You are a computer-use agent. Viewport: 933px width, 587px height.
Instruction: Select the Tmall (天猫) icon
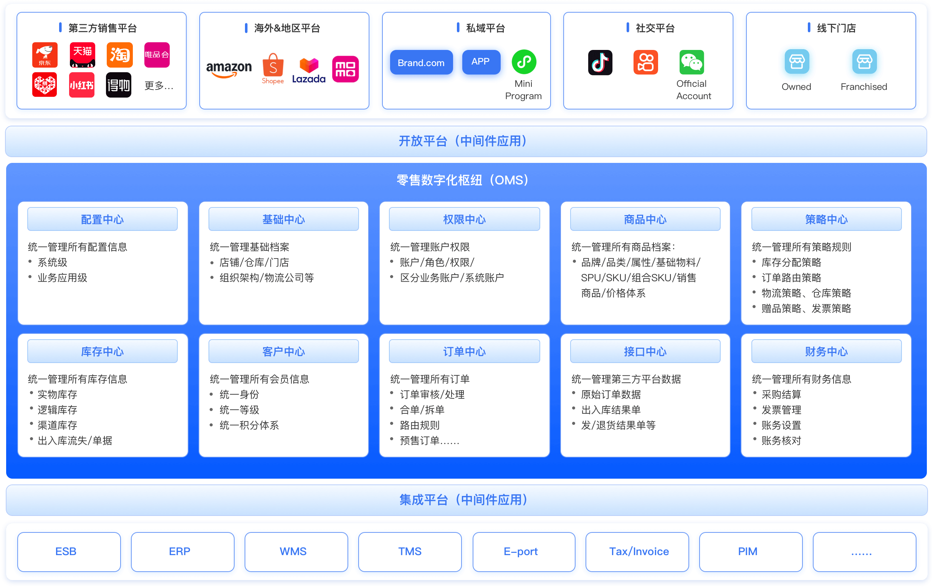point(82,55)
